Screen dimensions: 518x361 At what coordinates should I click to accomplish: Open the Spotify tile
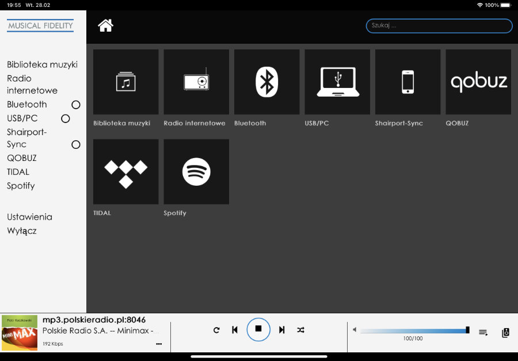[x=196, y=172]
